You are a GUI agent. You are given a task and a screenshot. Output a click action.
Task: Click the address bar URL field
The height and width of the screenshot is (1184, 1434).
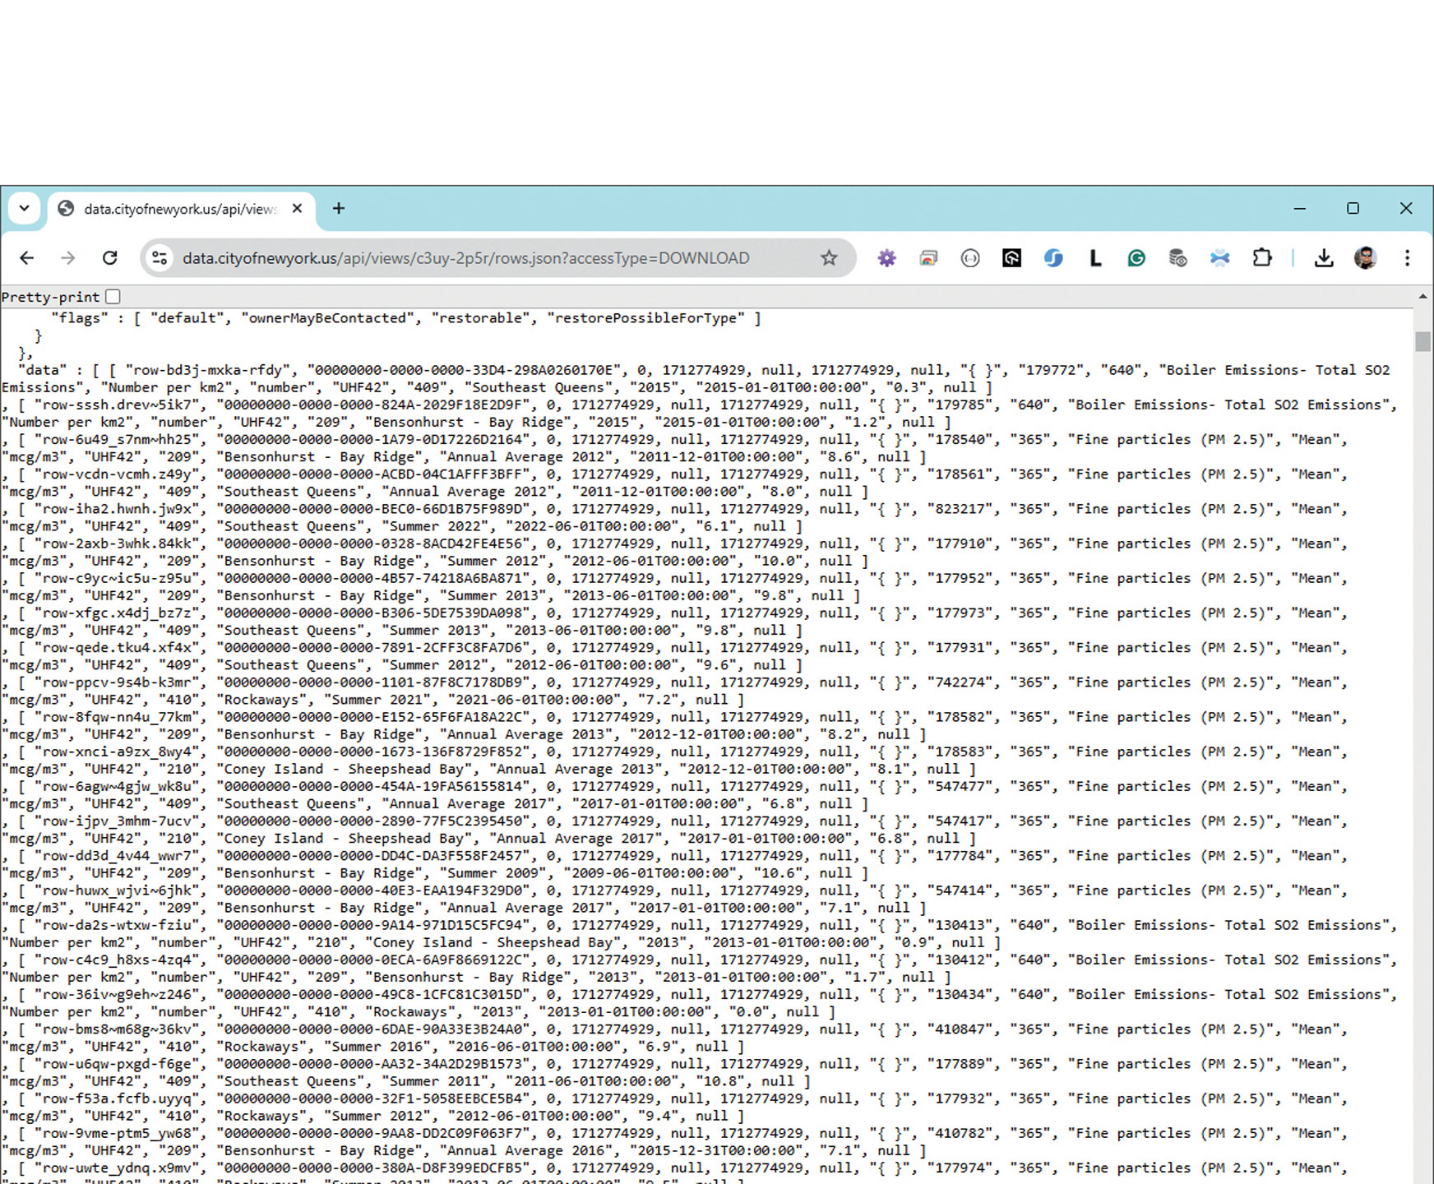[465, 258]
